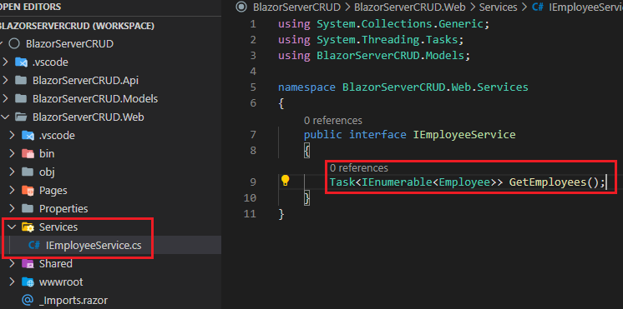Collapse the BlazorServerCRUD.Web folder

click(5, 117)
